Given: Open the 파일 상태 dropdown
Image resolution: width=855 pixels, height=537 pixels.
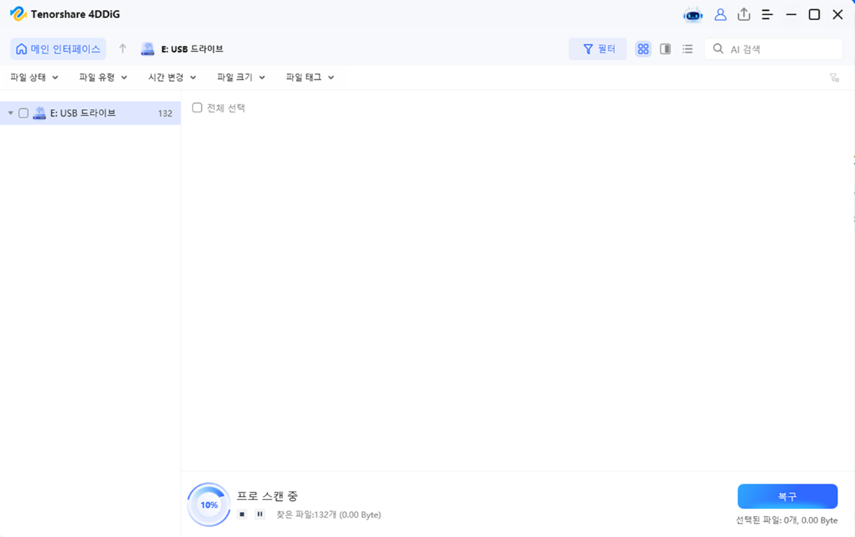Looking at the screenshot, I should coord(35,77).
